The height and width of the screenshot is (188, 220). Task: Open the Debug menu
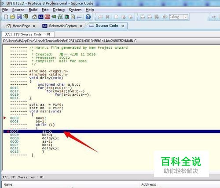59,10
